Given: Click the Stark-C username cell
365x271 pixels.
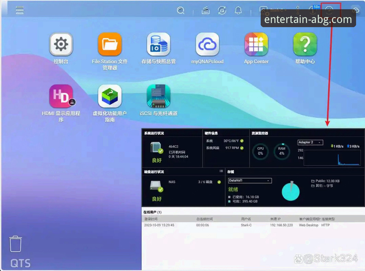Looking at the screenshot, I should coord(246,225).
